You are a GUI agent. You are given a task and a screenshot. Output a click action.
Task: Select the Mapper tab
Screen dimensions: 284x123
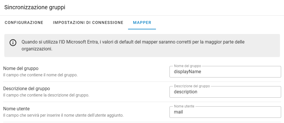coord(142,22)
